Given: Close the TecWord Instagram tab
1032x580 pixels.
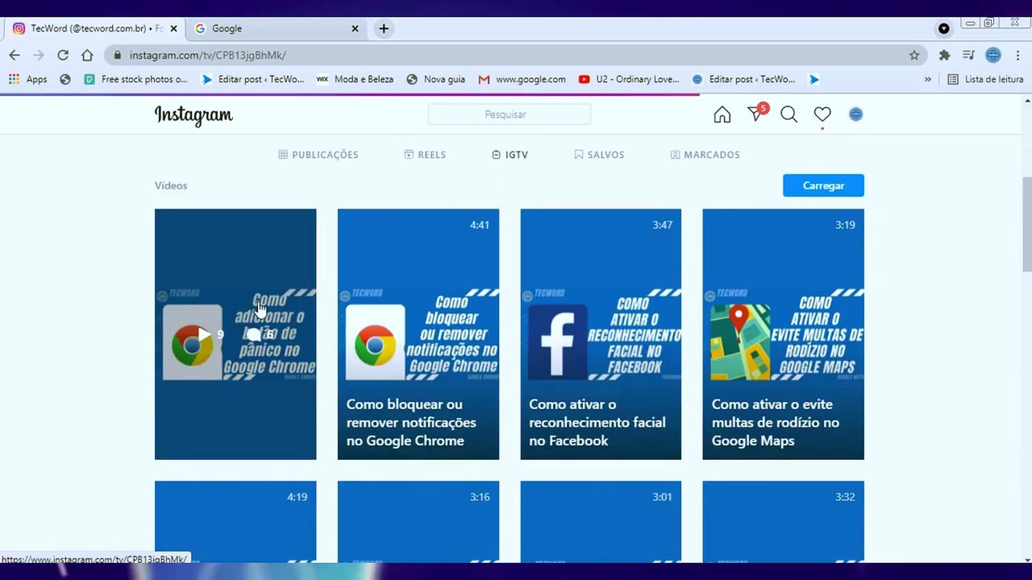Looking at the screenshot, I should coord(173,28).
